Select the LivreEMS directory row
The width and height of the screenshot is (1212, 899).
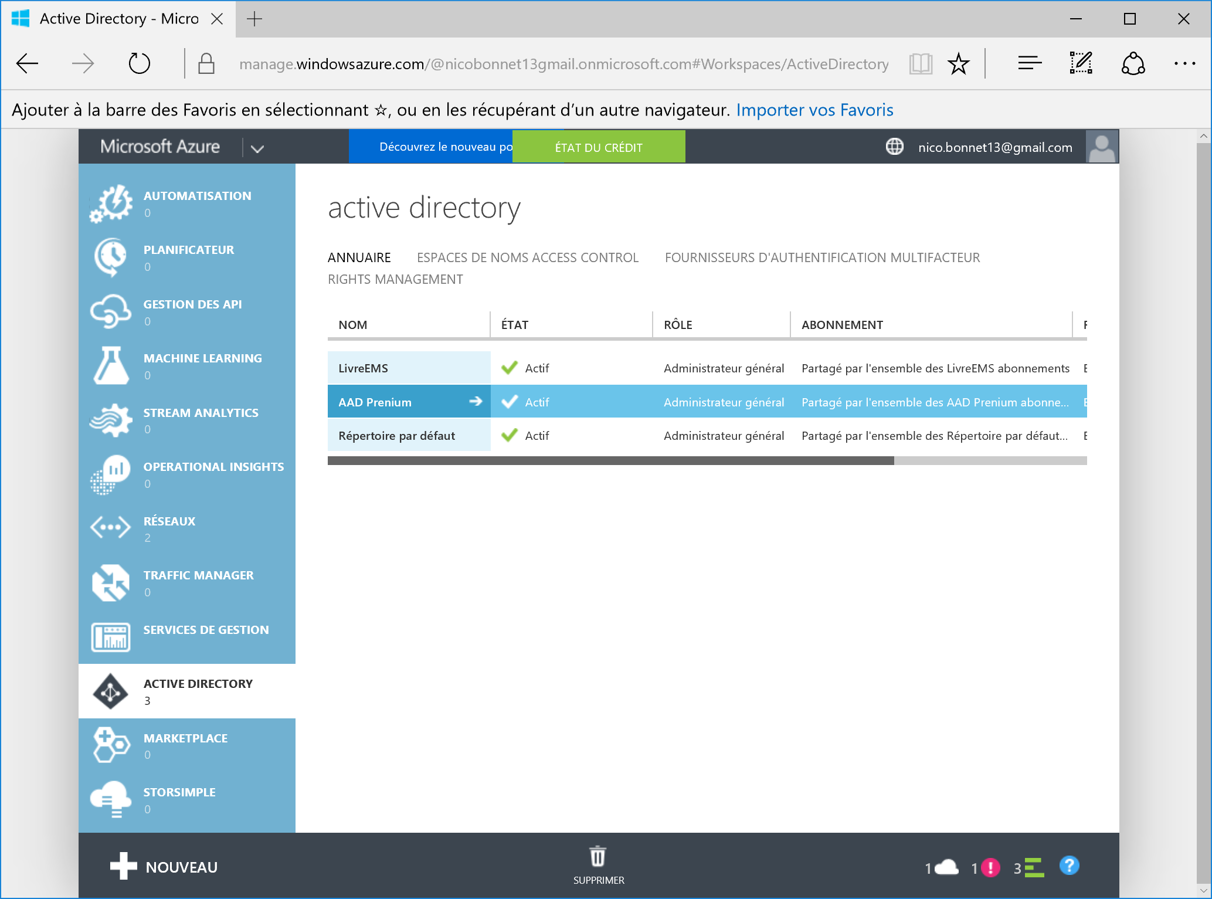tap(409, 368)
